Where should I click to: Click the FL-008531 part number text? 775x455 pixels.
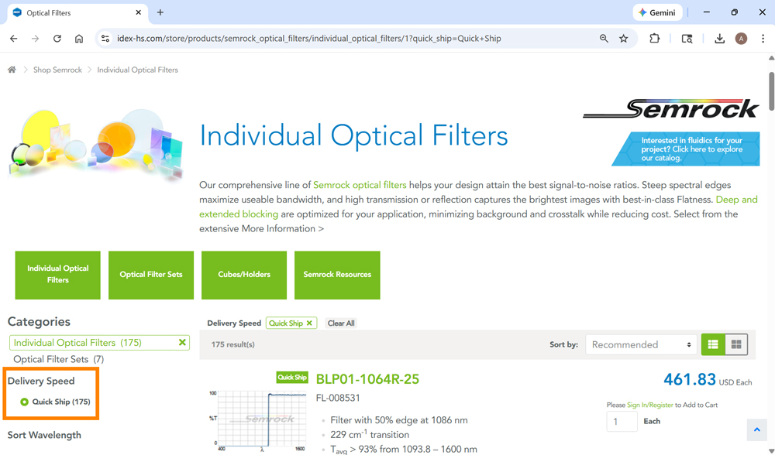click(338, 398)
